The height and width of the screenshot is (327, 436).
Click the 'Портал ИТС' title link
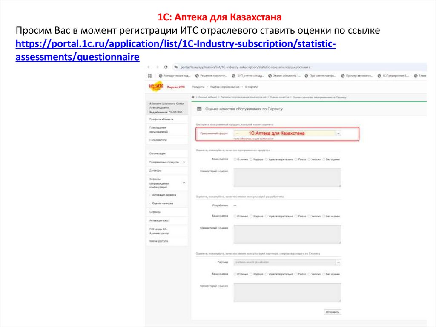(176, 87)
